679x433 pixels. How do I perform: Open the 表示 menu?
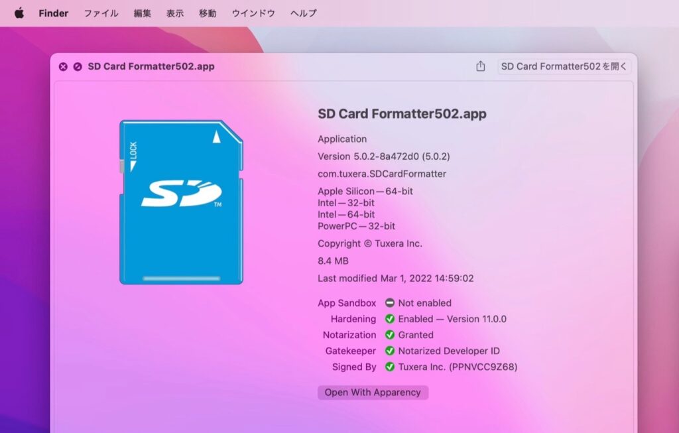174,12
